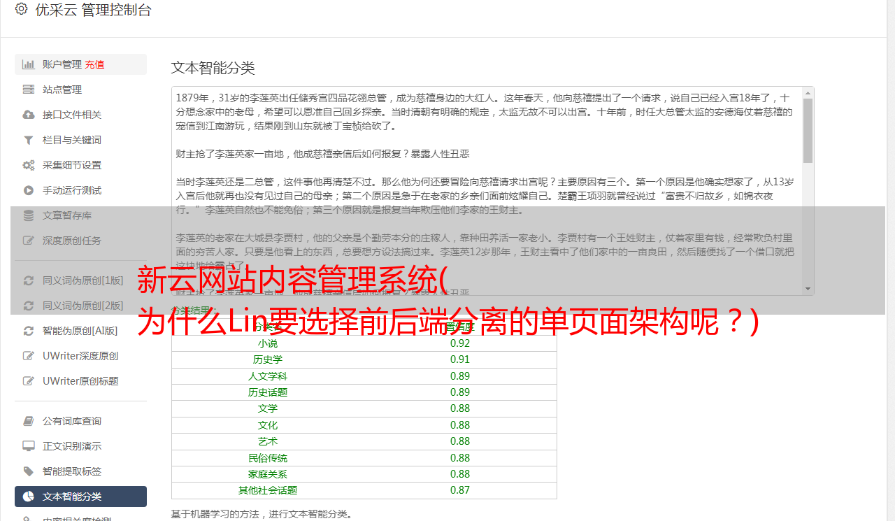Screen dimensions: 895x521
Task: Go to 公有词库查询
Action: point(80,421)
